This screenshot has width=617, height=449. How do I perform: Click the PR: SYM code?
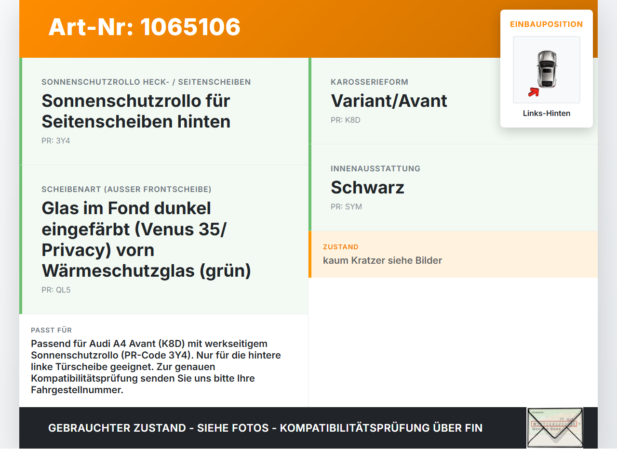346,207
